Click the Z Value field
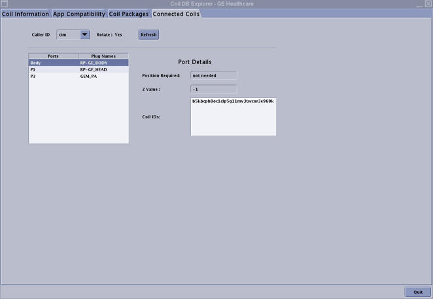Image resolution: width=433 pixels, height=299 pixels. pos(213,89)
